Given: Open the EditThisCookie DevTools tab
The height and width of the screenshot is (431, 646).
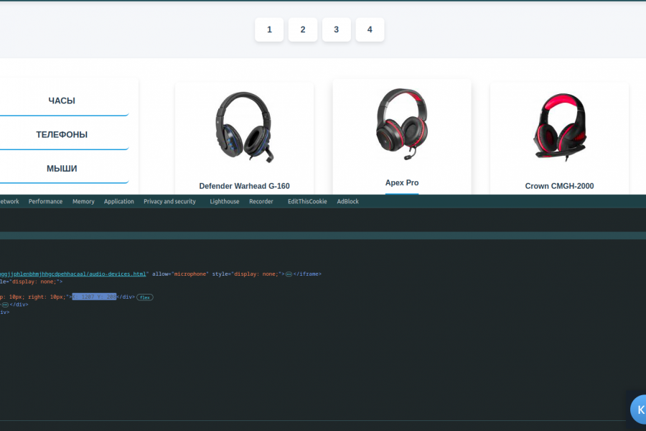Looking at the screenshot, I should [307, 201].
